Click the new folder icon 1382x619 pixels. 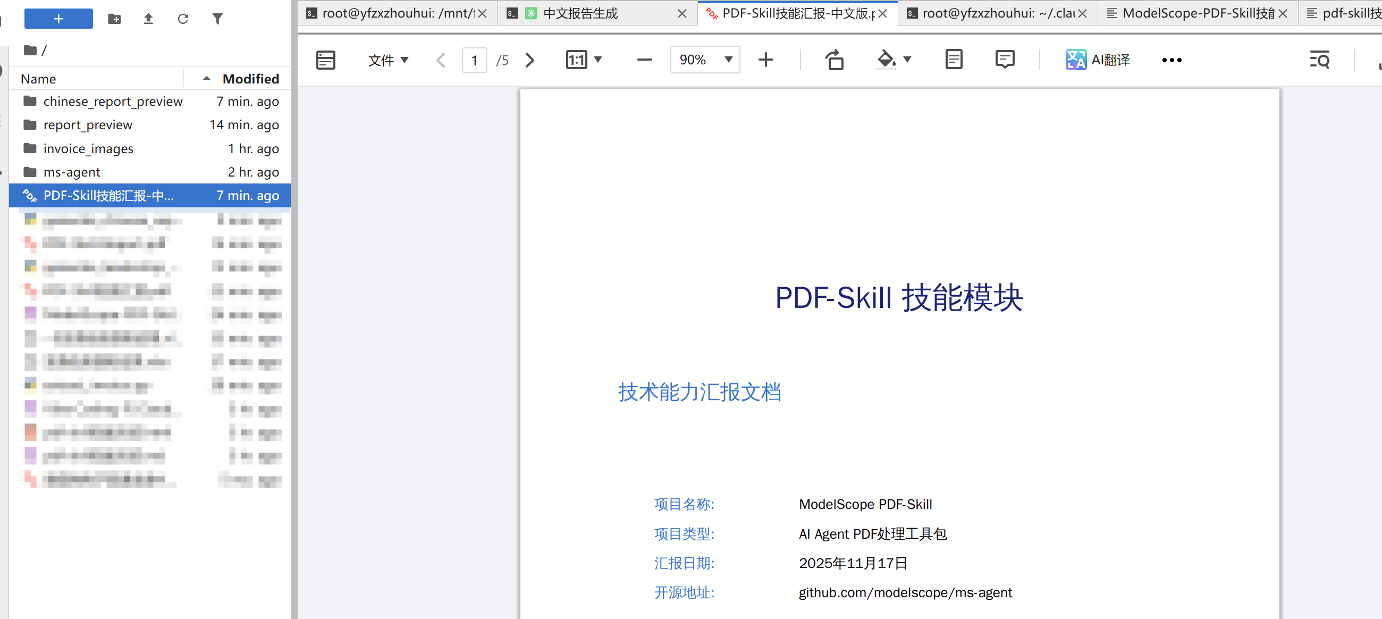coord(114,19)
